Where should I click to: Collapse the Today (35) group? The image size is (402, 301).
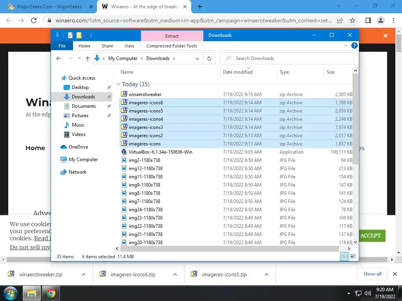coord(118,84)
